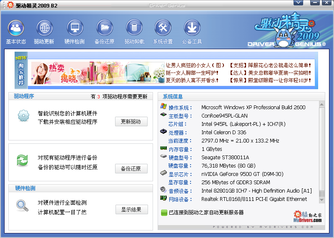334x238 pixels.
Task: Open the 基本状态 basic status icon
Action: point(16,28)
